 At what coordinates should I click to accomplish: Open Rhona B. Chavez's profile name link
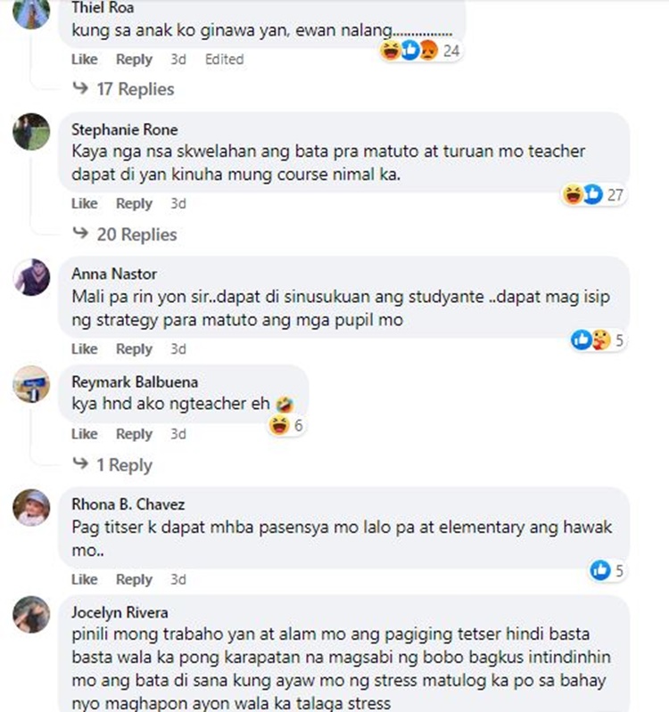[x=128, y=505]
